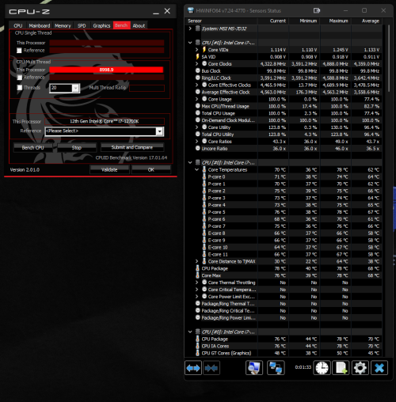Click HWiNFO app icon in title bar

191,10
